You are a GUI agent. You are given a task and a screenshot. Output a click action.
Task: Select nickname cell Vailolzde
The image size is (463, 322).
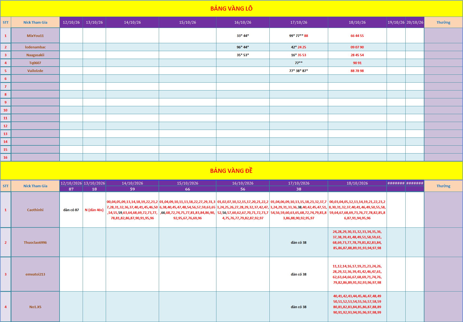(x=35, y=71)
